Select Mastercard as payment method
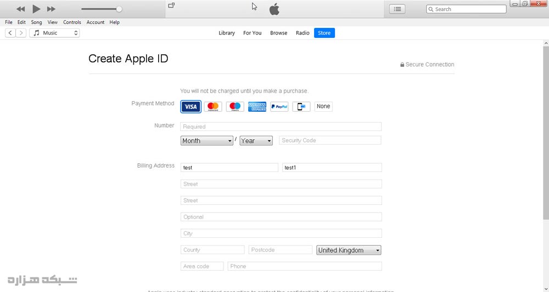Screen dimensions: 549x292 coord(213,106)
